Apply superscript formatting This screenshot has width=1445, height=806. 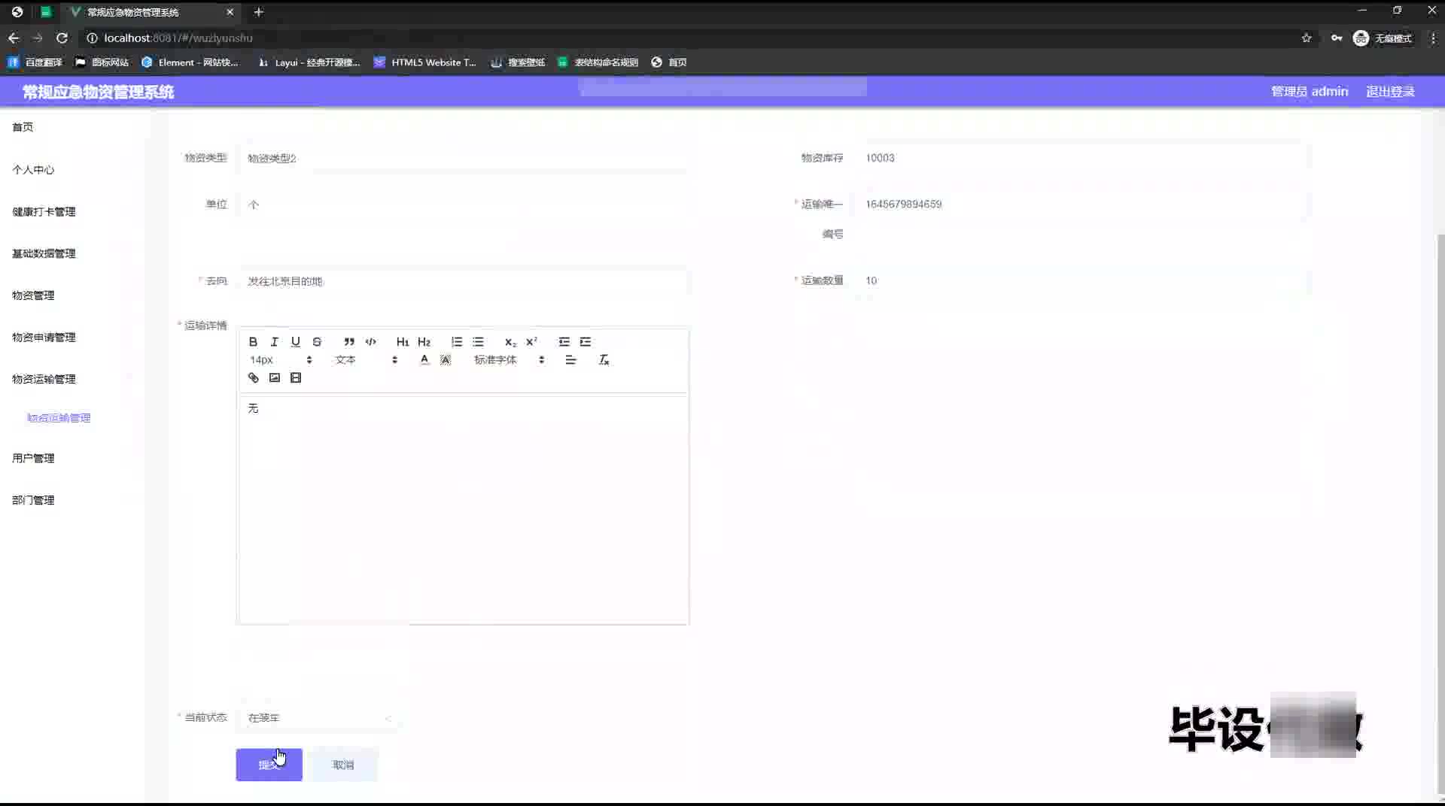coord(531,341)
